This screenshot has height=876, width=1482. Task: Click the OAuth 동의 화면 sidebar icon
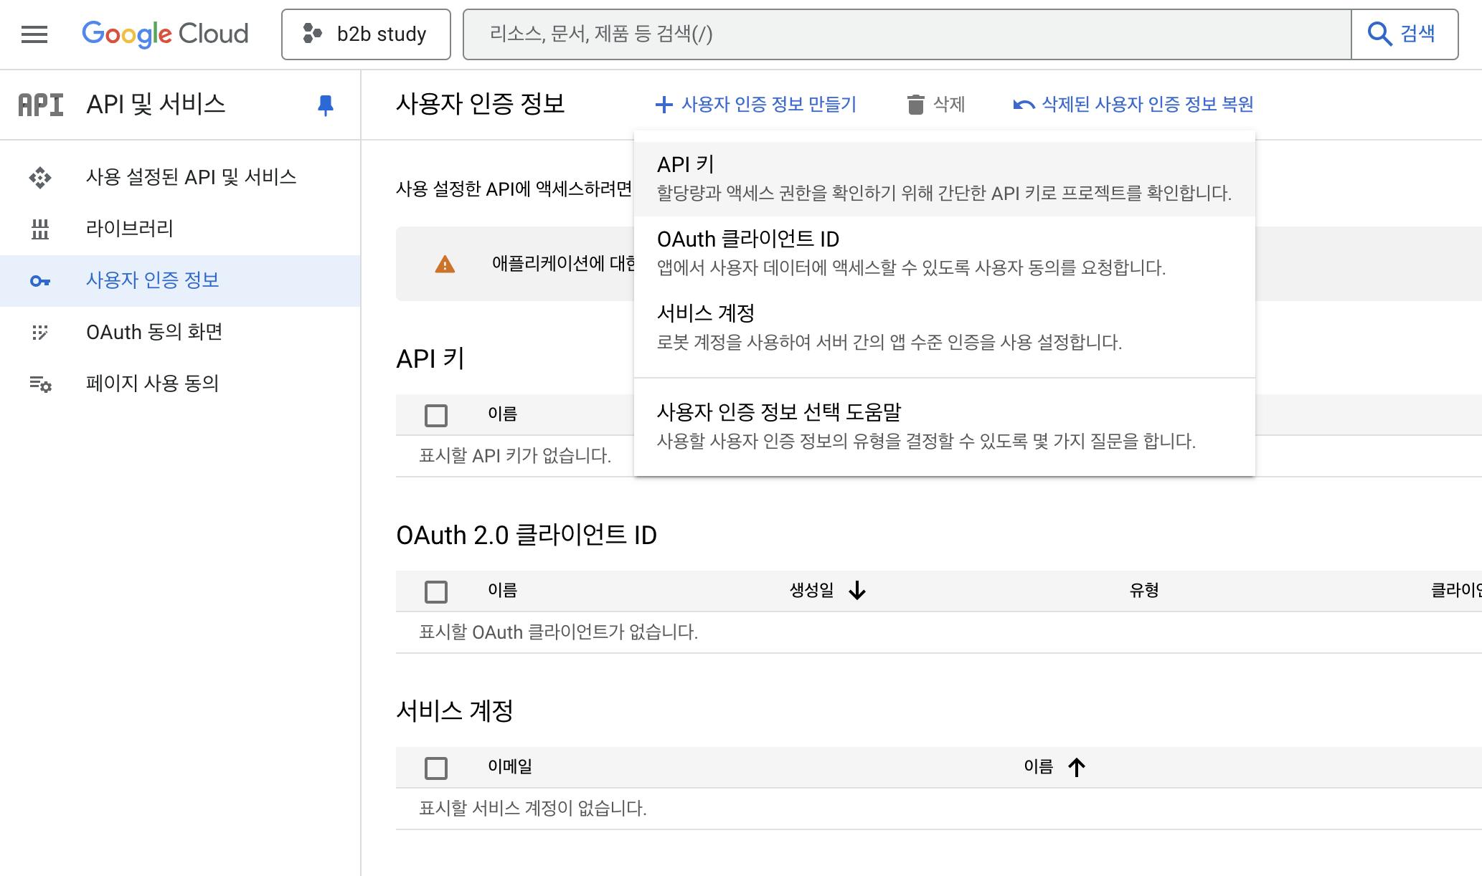40,333
